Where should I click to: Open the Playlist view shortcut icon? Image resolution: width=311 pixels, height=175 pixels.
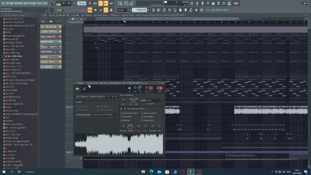point(154,10)
